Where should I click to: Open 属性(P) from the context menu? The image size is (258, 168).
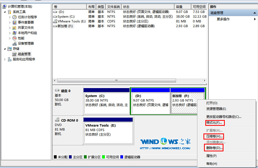point(211,156)
